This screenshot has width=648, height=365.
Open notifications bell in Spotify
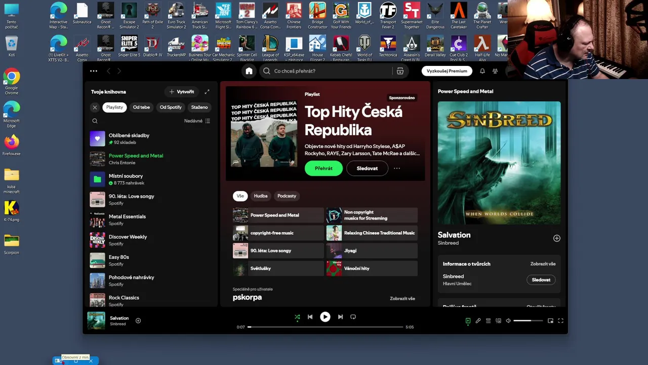(x=482, y=71)
